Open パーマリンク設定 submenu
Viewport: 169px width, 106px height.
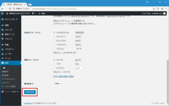(8, 86)
